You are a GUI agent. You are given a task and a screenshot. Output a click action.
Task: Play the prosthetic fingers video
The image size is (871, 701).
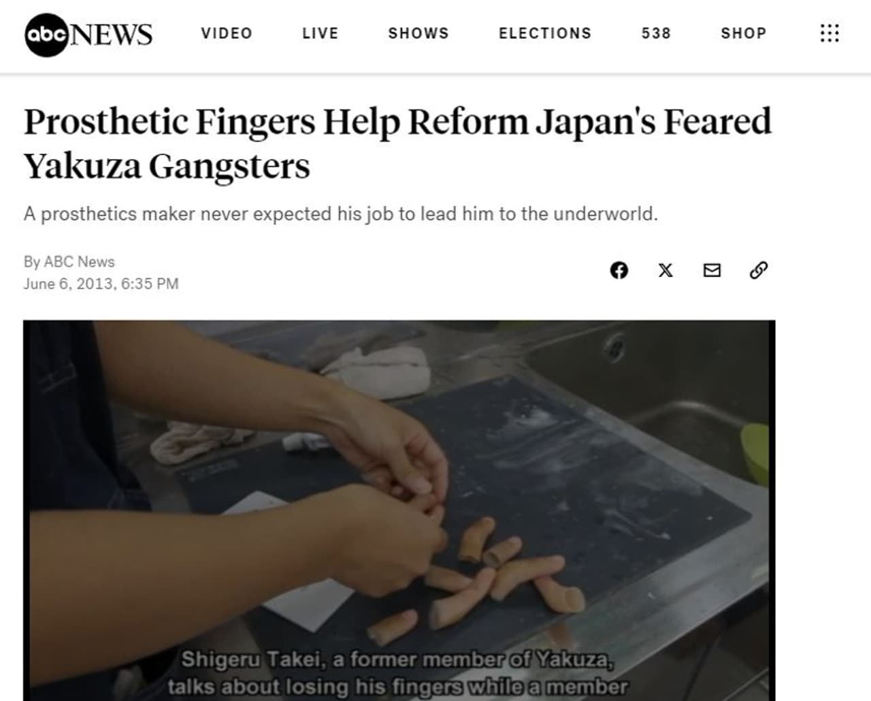tap(399, 510)
